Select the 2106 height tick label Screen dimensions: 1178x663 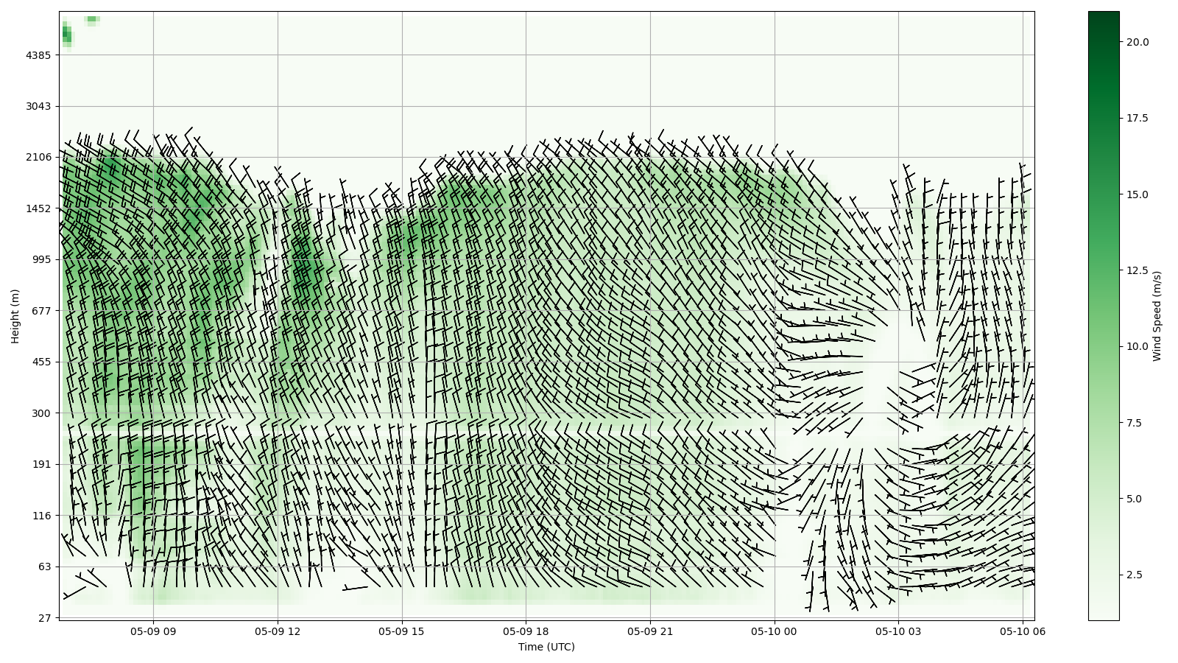38,157
